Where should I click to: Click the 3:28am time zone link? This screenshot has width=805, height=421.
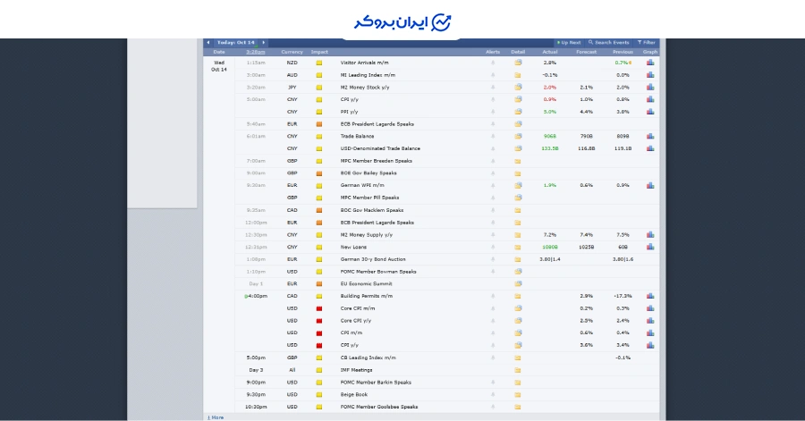tap(256, 52)
